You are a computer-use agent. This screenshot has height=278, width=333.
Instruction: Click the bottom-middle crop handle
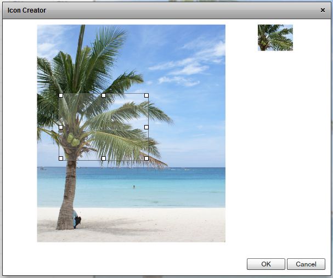click(104, 158)
